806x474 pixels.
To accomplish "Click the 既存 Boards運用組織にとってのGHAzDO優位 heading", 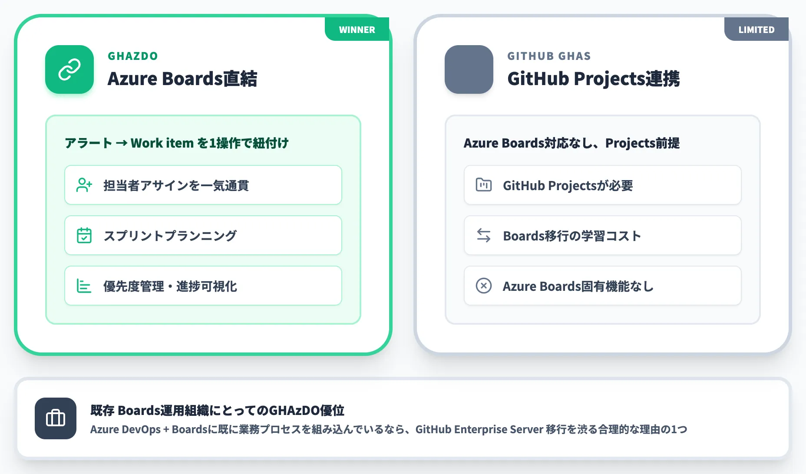I will pyautogui.click(x=217, y=410).
